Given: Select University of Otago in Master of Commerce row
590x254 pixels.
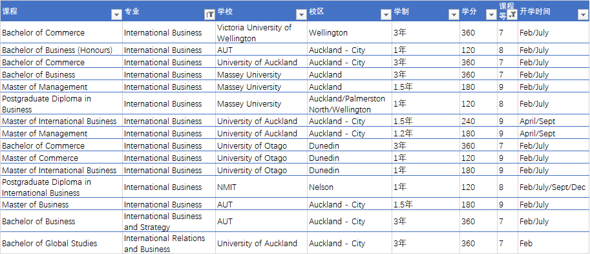Looking at the screenshot, I should 261,158.
